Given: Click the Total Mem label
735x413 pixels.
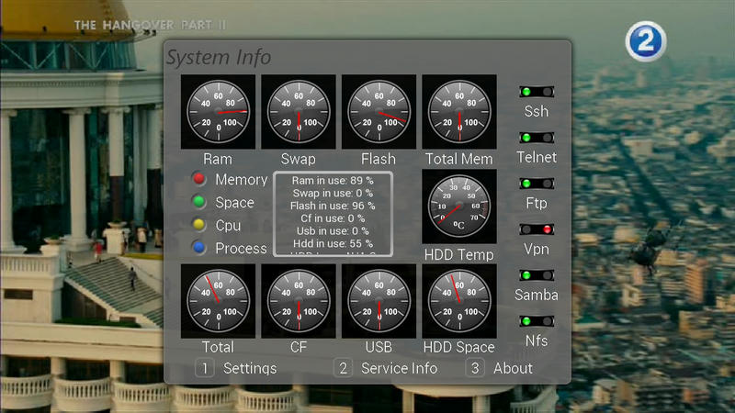Looking at the screenshot, I should [x=458, y=159].
